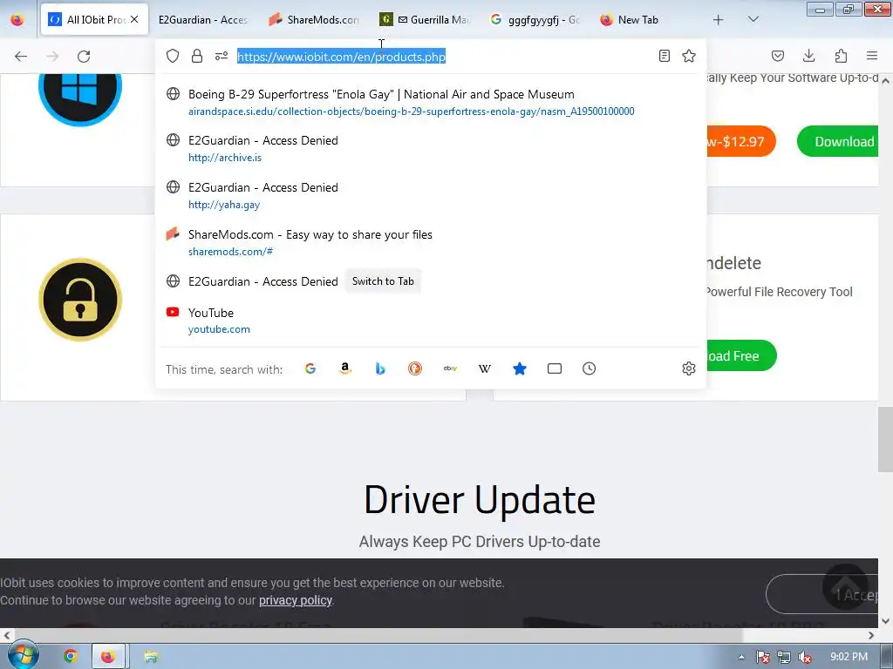893x669 pixels.
Task: Click the yellow padlock product icon
Action: coord(80,300)
